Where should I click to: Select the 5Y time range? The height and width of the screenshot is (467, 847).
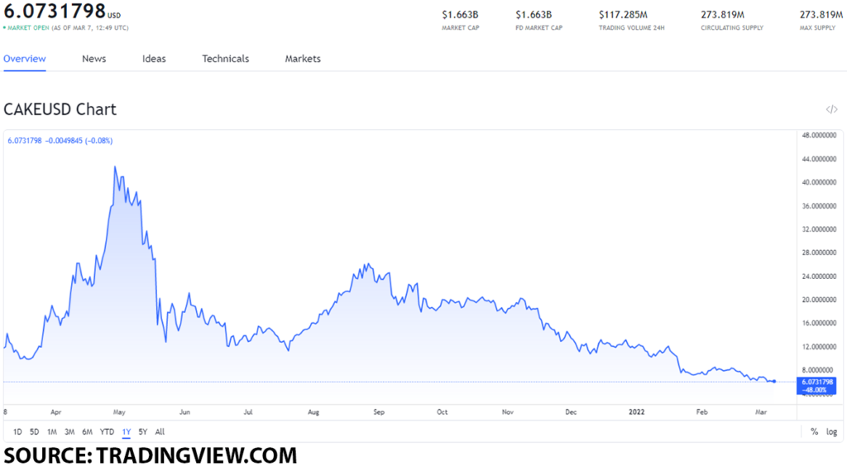point(142,432)
